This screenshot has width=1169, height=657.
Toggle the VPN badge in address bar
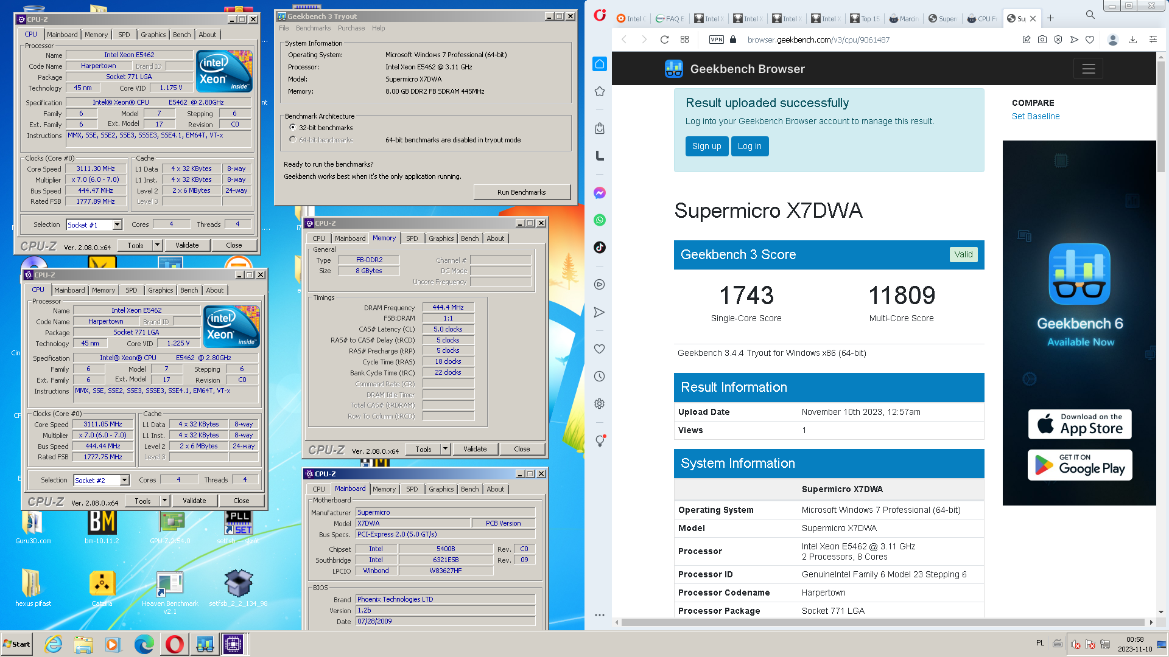point(717,40)
